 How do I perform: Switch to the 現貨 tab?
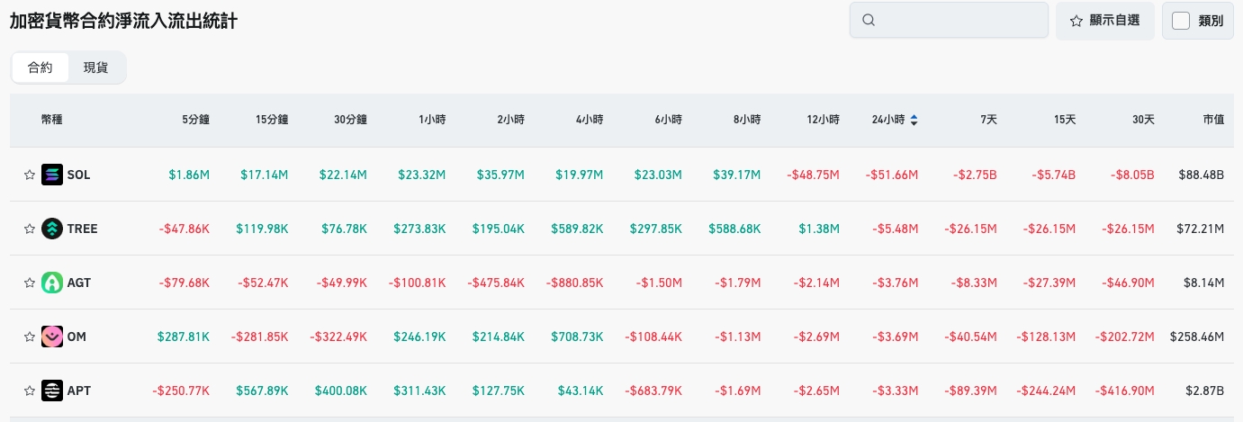tap(95, 67)
